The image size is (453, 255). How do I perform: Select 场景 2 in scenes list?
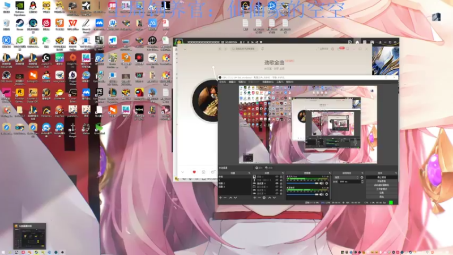[222, 183]
